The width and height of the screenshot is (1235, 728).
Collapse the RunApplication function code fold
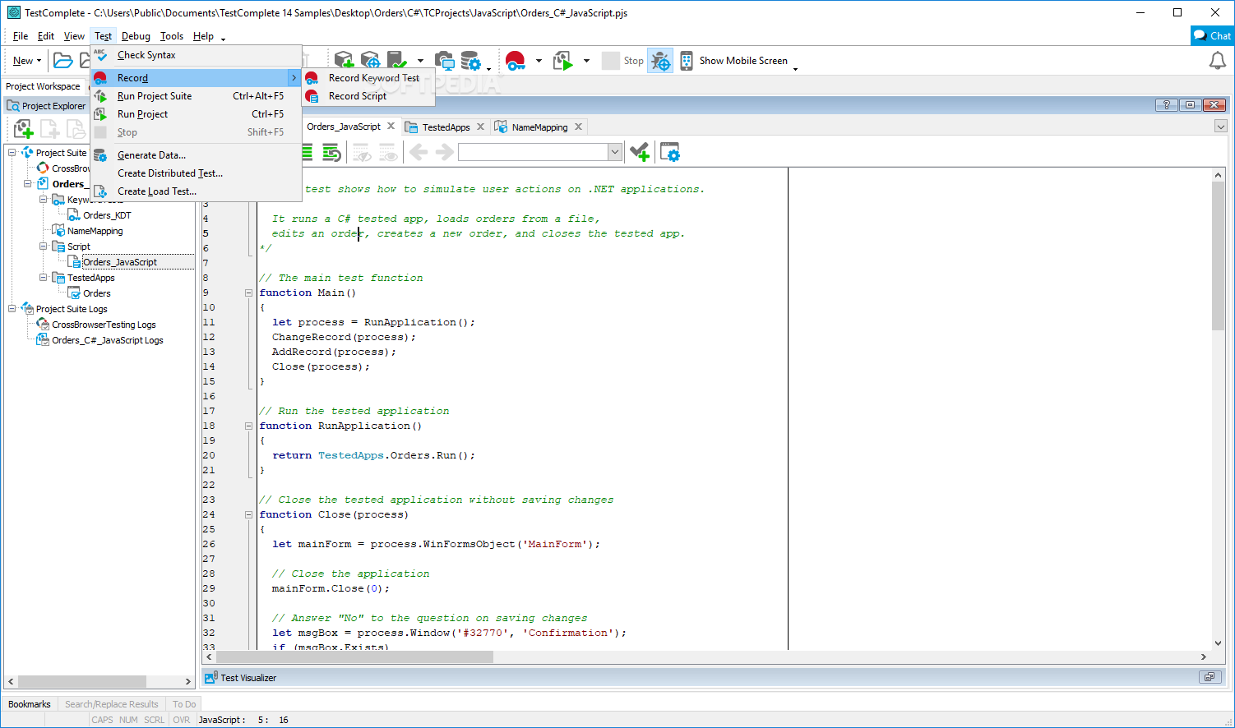tap(248, 426)
